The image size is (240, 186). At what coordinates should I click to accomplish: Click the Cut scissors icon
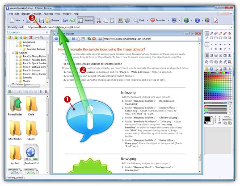[x=99, y=21]
